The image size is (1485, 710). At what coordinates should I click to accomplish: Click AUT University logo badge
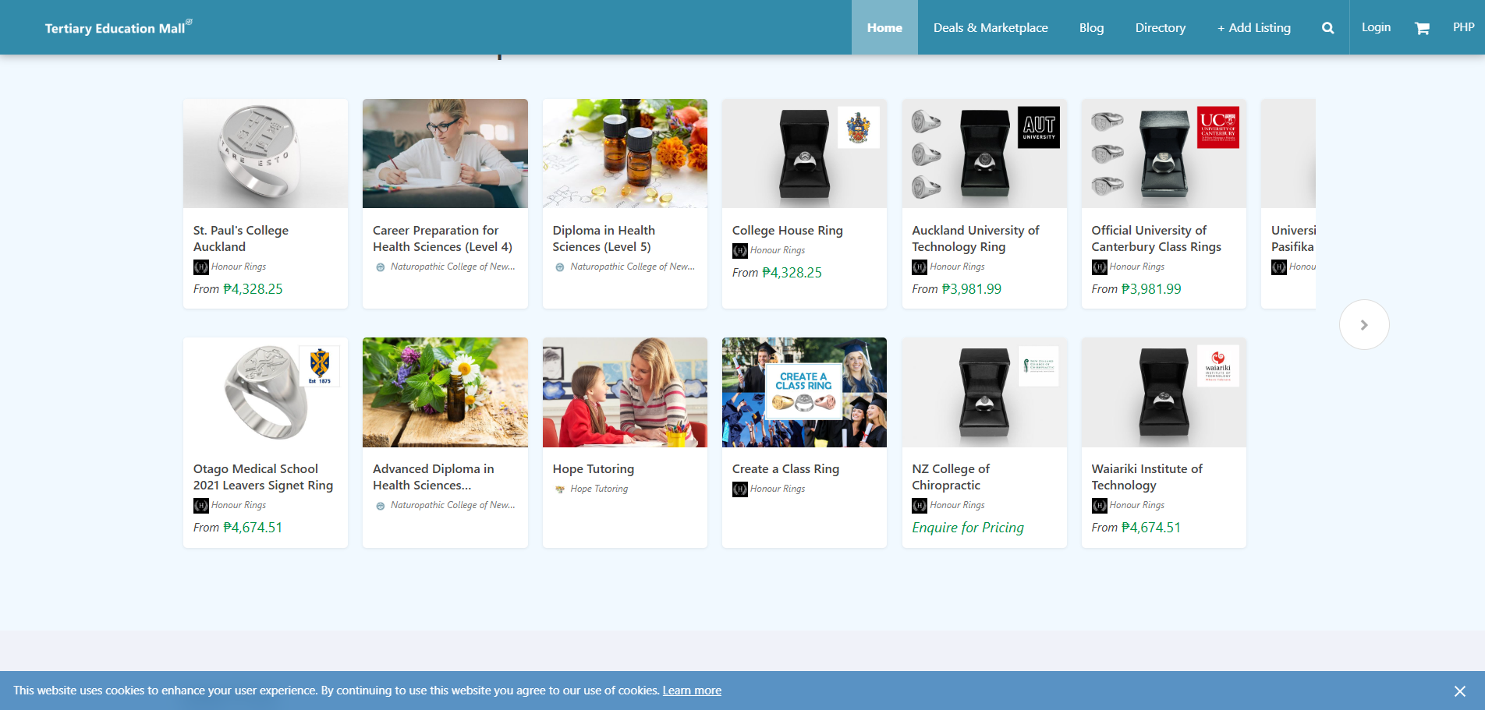coord(1039,127)
